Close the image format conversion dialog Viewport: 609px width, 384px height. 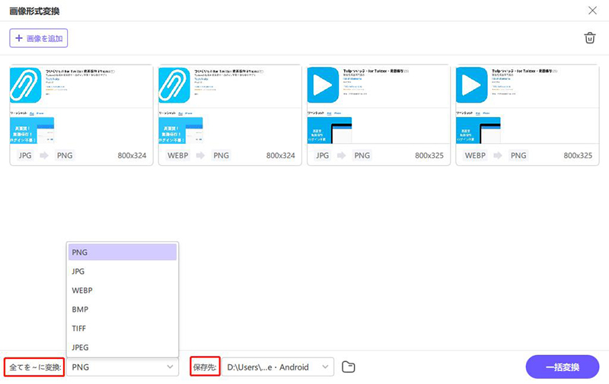tap(592, 11)
